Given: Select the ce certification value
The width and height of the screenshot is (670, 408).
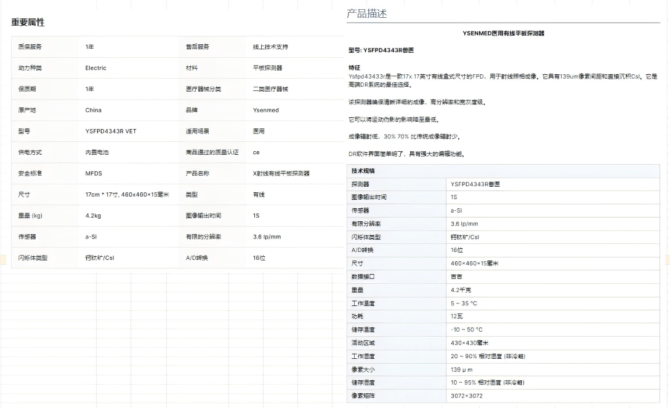Looking at the screenshot, I should [x=256, y=152].
